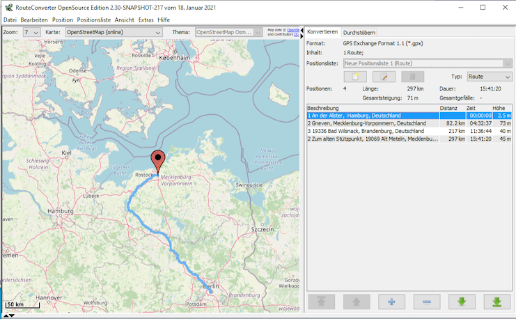The height and width of the screenshot is (319, 516).
Task: Move selected position down one step
Action: [462, 302]
